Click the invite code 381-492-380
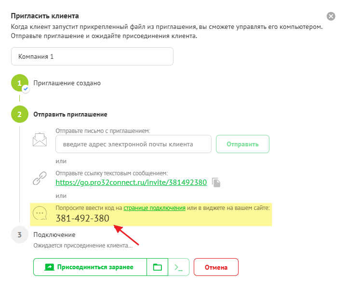The width and height of the screenshot is (347, 287). tap(82, 219)
